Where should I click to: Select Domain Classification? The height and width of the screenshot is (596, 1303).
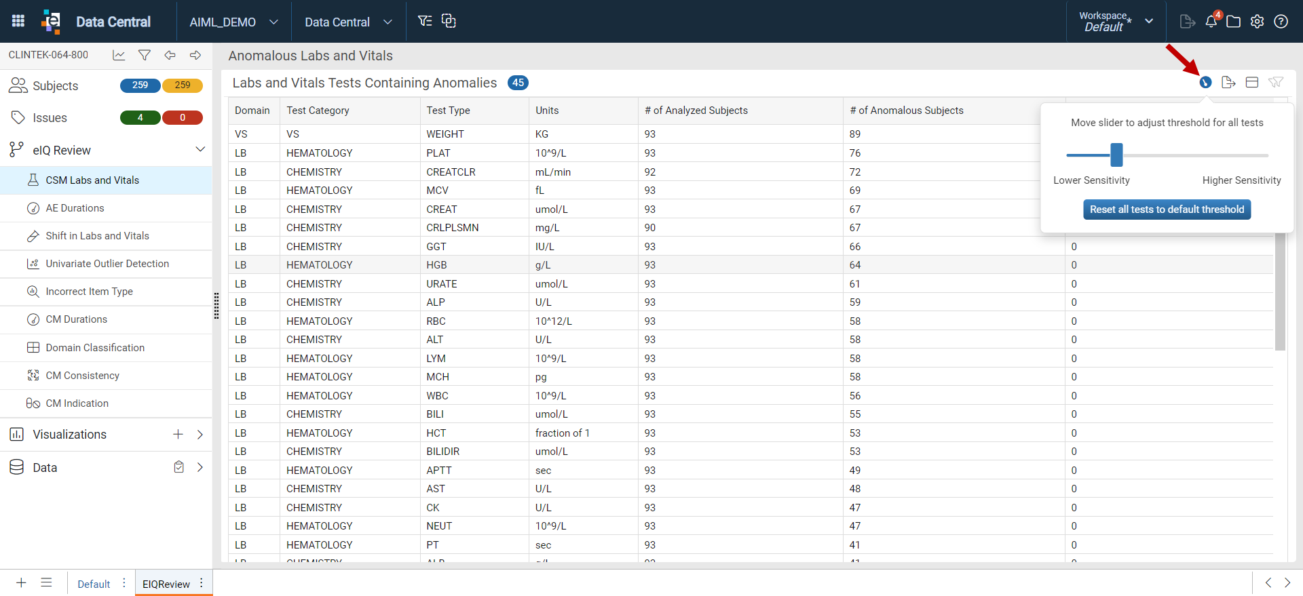click(106, 348)
